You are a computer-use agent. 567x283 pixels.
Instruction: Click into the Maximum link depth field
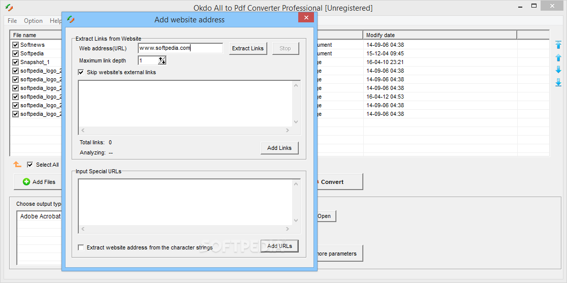point(148,60)
